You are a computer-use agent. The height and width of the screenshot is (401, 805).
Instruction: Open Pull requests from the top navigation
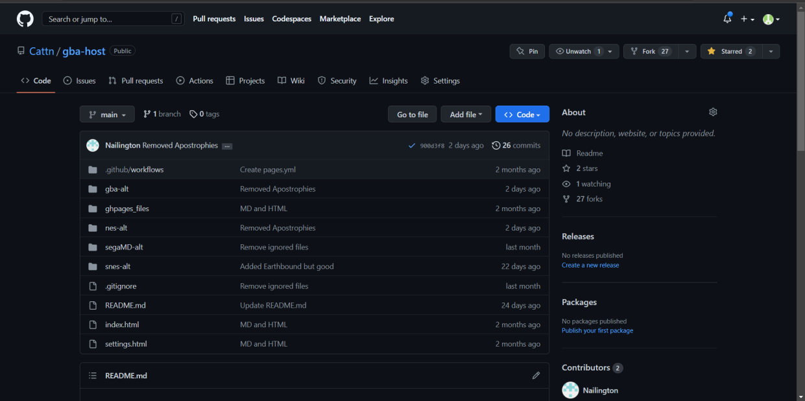[x=214, y=19]
